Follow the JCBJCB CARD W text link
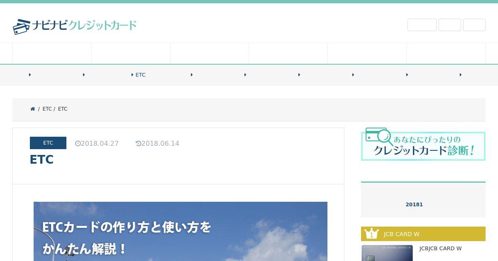Screen dimensions: 498x261 [440, 249]
